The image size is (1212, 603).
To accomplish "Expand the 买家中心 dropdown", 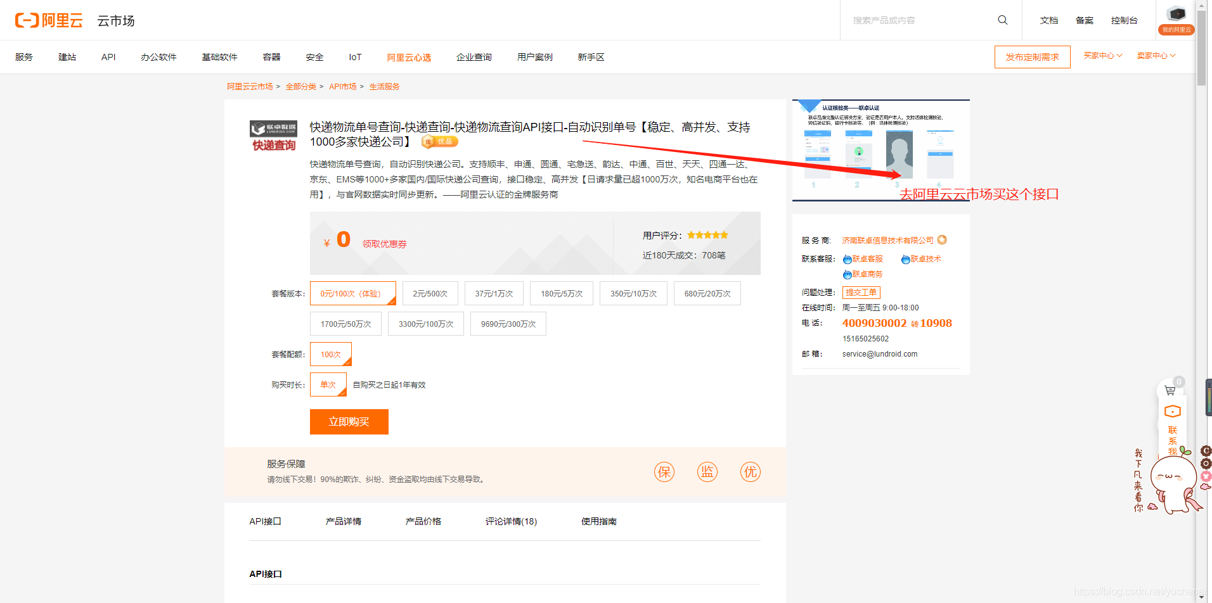I will click(1103, 56).
